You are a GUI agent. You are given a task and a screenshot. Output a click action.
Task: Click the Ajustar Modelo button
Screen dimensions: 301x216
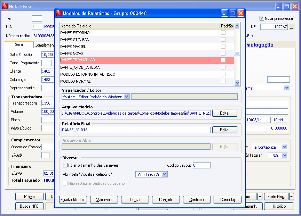pos(73,200)
